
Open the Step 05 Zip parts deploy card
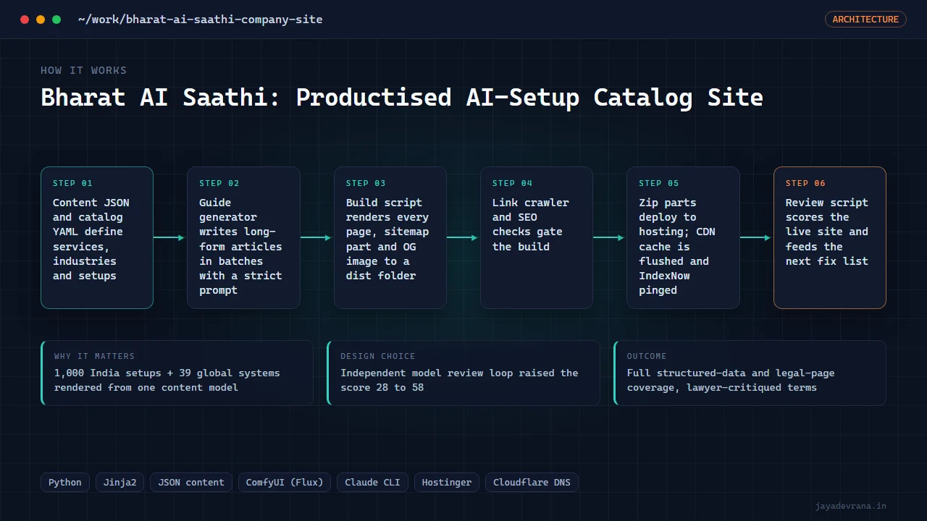coord(683,237)
